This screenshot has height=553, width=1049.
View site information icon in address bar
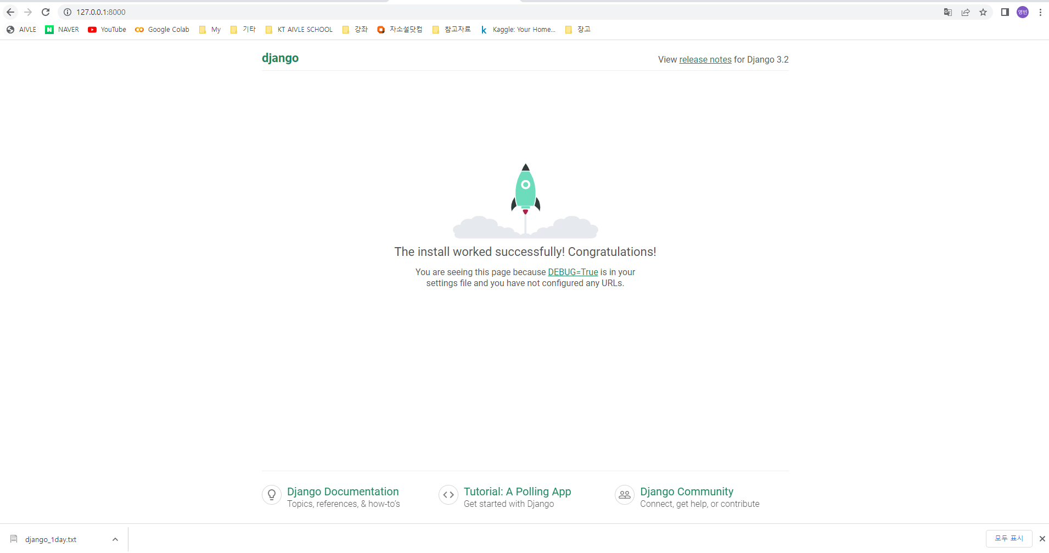click(x=68, y=12)
